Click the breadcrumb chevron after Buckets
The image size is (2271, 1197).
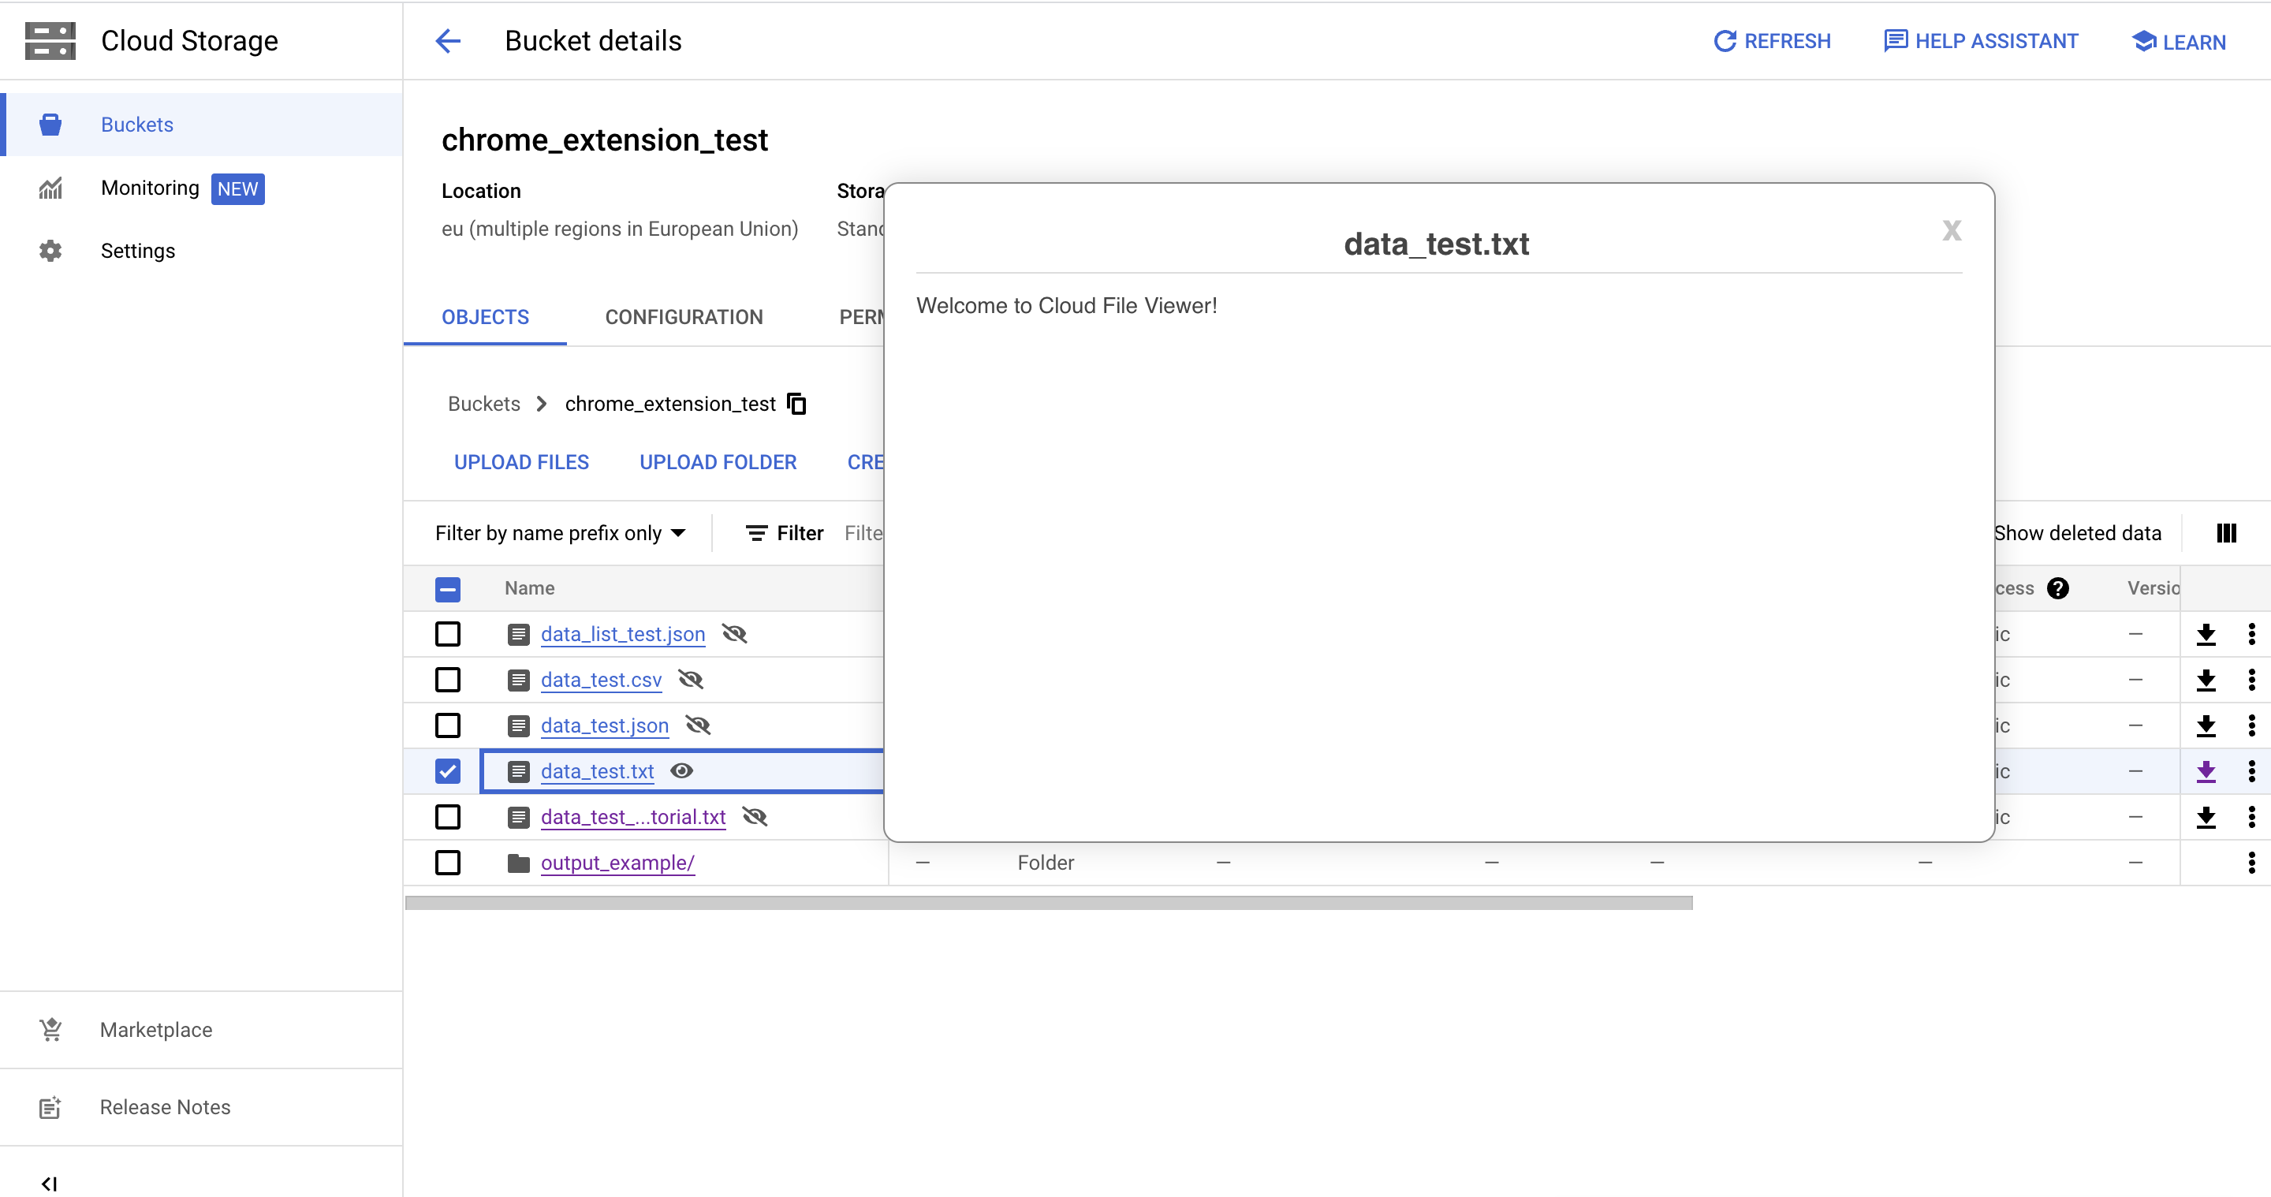(543, 404)
